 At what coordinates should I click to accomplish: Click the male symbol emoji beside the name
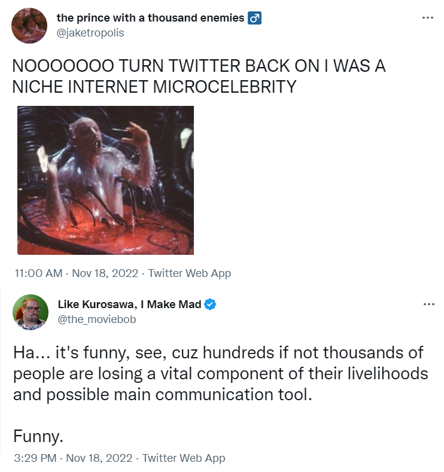(255, 18)
